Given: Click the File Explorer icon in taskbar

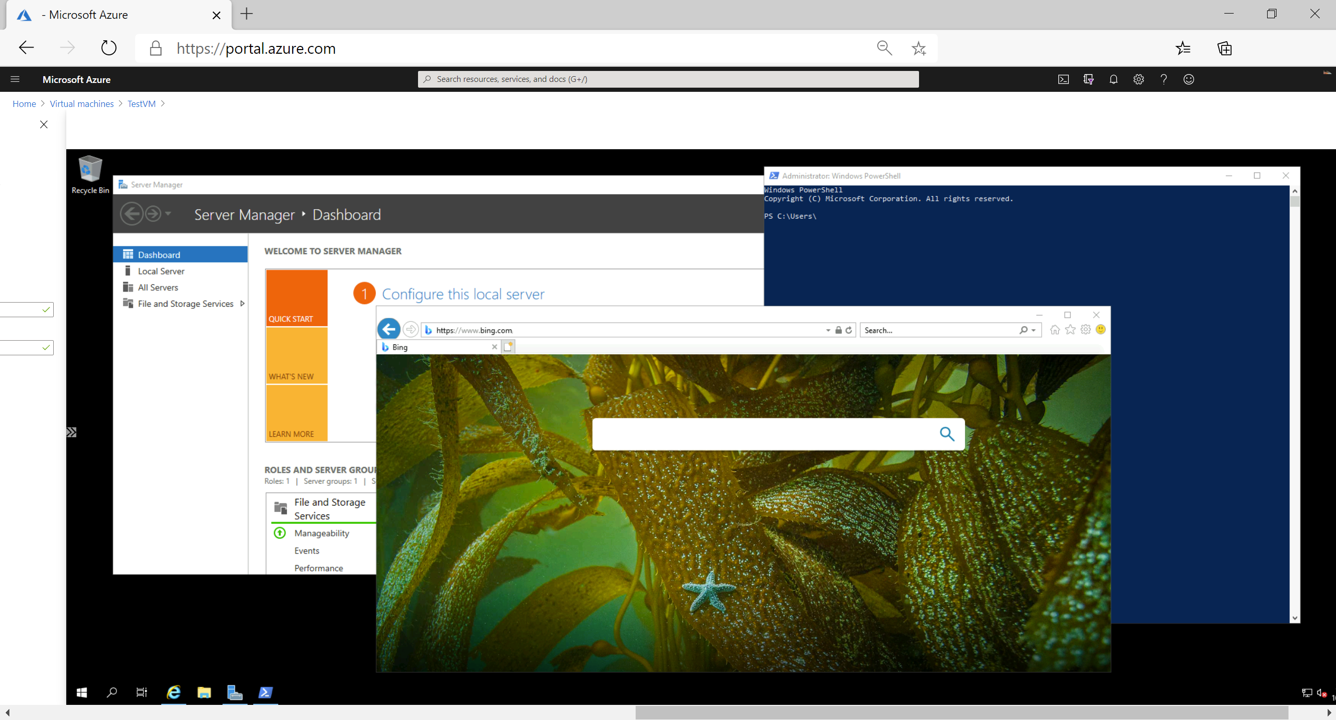Looking at the screenshot, I should click(204, 692).
